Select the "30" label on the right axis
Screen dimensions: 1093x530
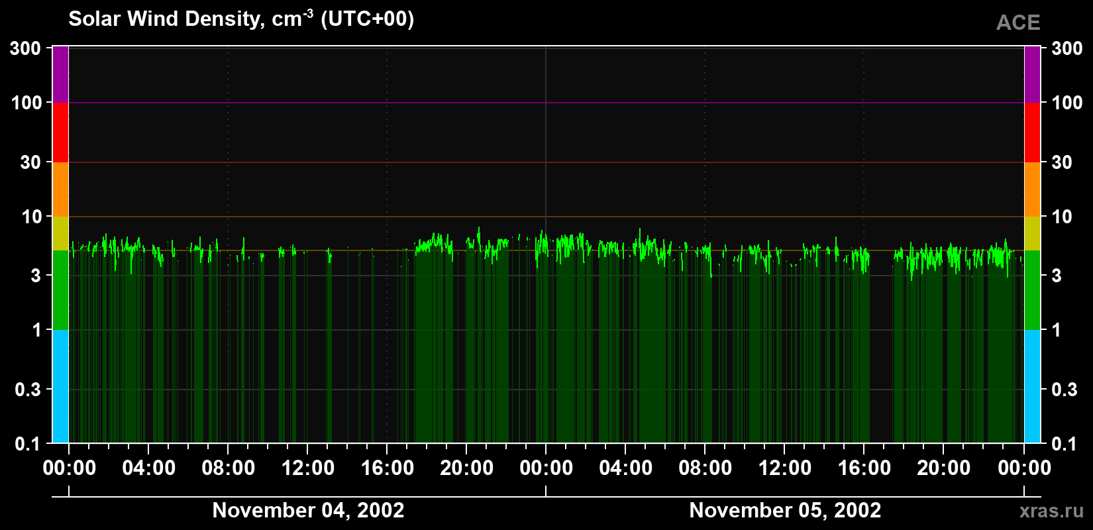tap(1062, 162)
